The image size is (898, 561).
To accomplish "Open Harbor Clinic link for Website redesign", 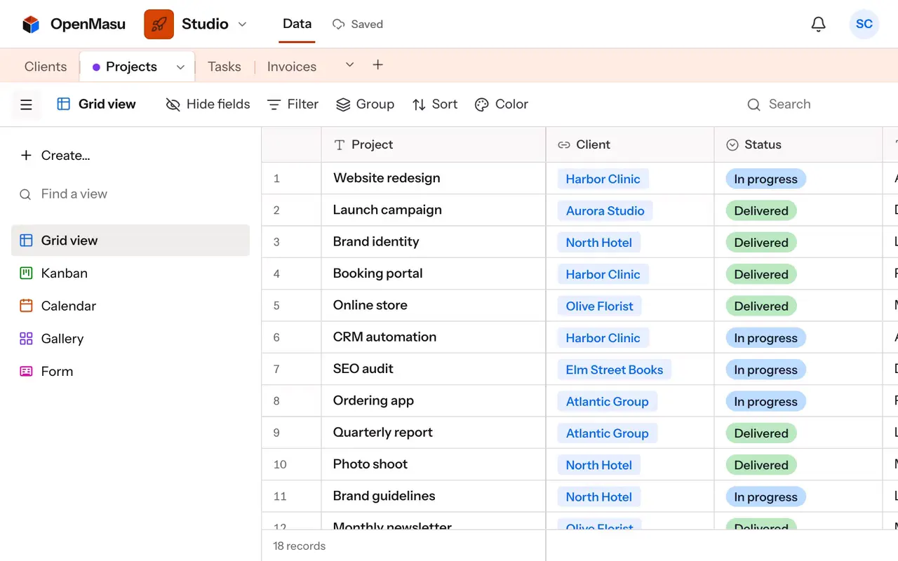I will click(x=603, y=179).
